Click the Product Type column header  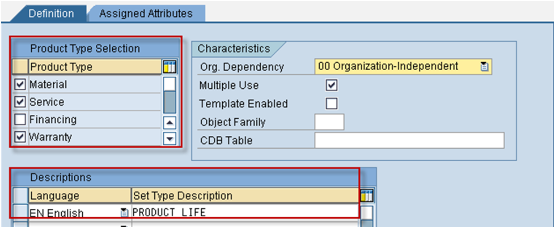(95, 67)
